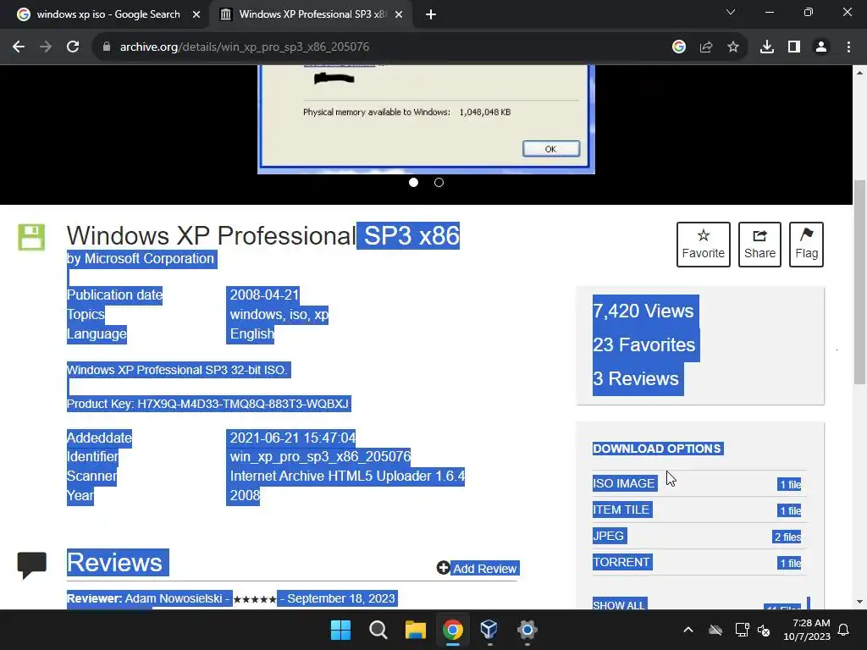
Task: Open Settings gear from the taskbar
Action: pos(527,630)
